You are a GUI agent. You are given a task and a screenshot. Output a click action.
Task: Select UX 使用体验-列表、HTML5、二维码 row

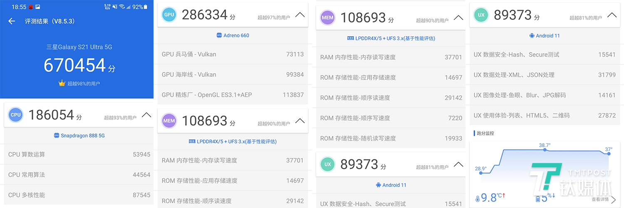click(545, 115)
